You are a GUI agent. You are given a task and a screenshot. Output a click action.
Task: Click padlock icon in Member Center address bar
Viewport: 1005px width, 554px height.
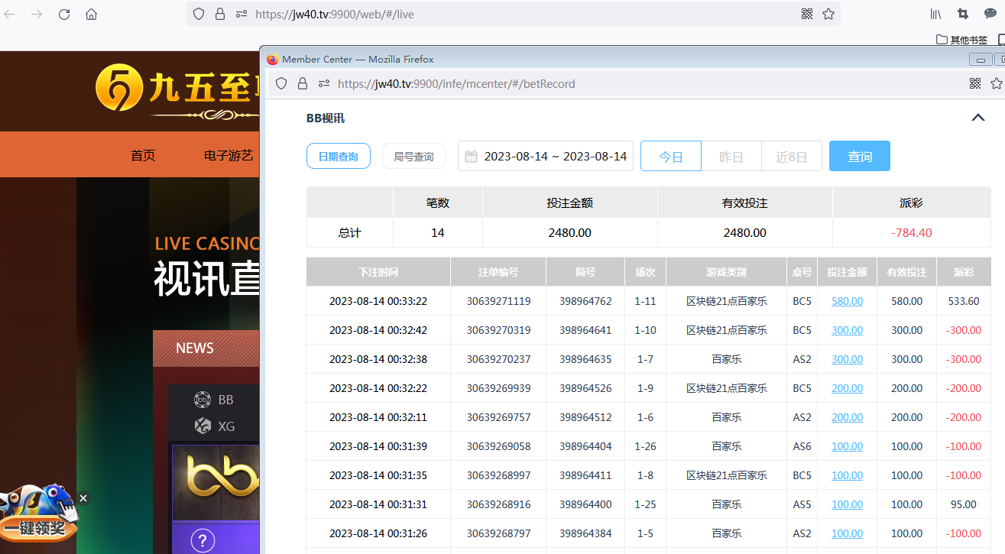(303, 83)
